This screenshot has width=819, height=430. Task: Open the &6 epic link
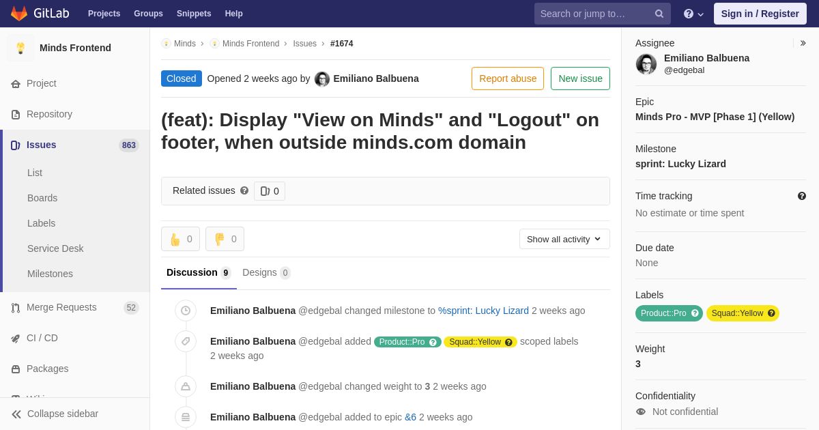(410, 417)
